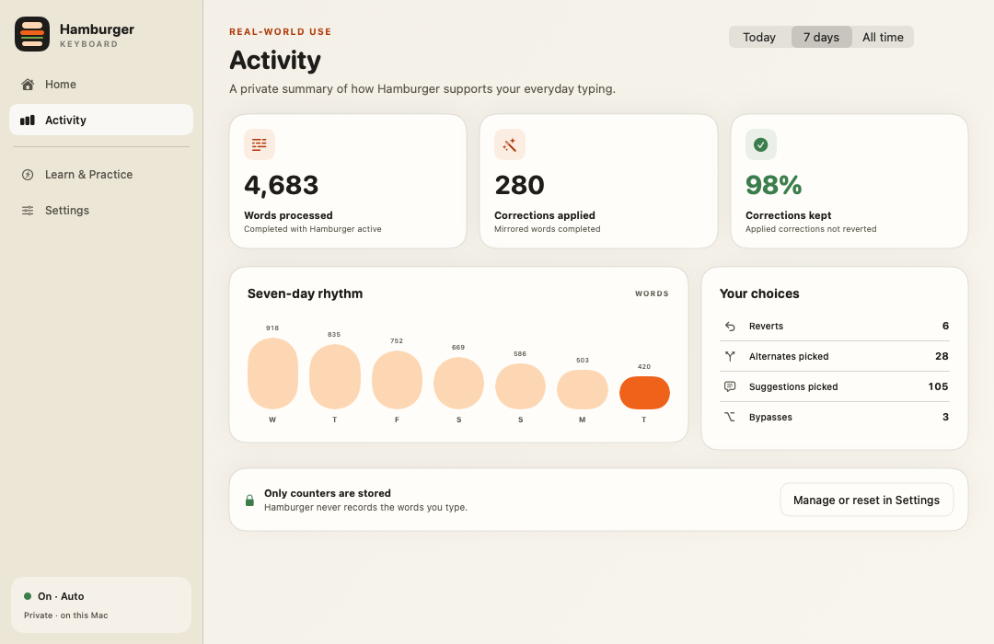This screenshot has height=644, width=994.
Task: Select Activity in the sidebar
Action: point(101,120)
